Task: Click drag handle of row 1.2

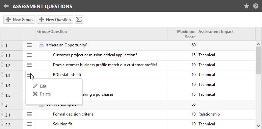Action: [x=2, y=65]
